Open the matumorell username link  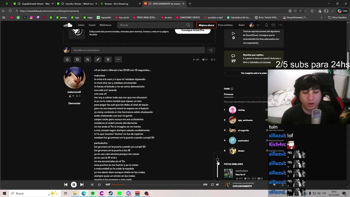pyautogui.click(x=74, y=92)
